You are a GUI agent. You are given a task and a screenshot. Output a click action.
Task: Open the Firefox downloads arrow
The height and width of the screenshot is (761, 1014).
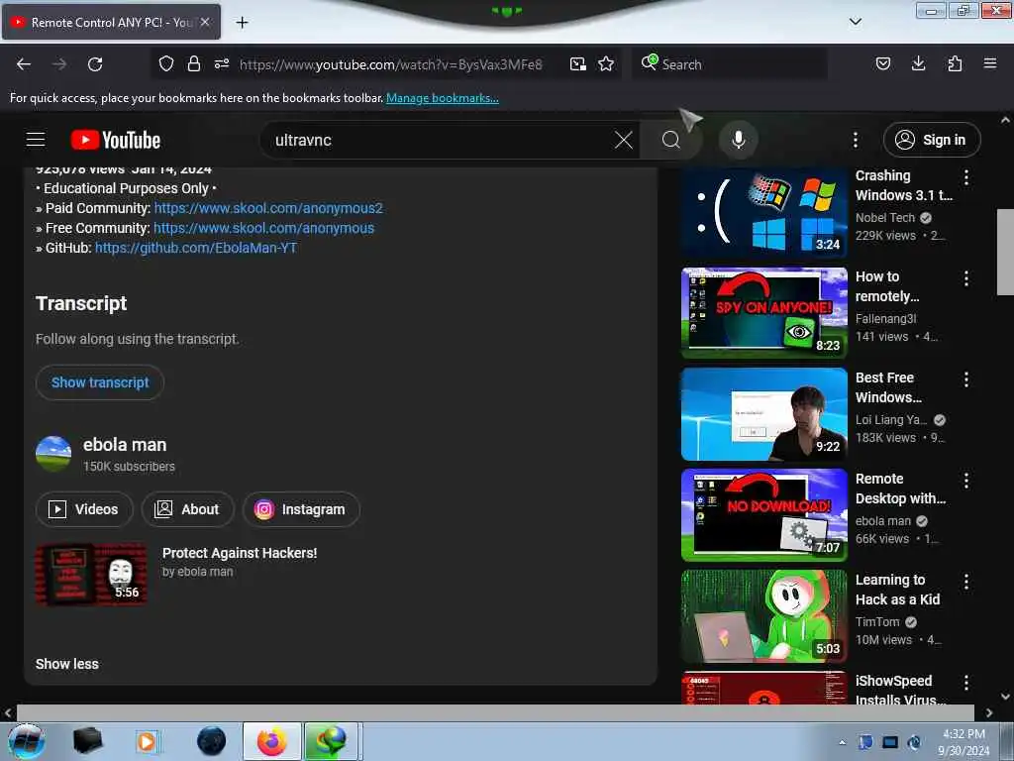click(x=918, y=64)
